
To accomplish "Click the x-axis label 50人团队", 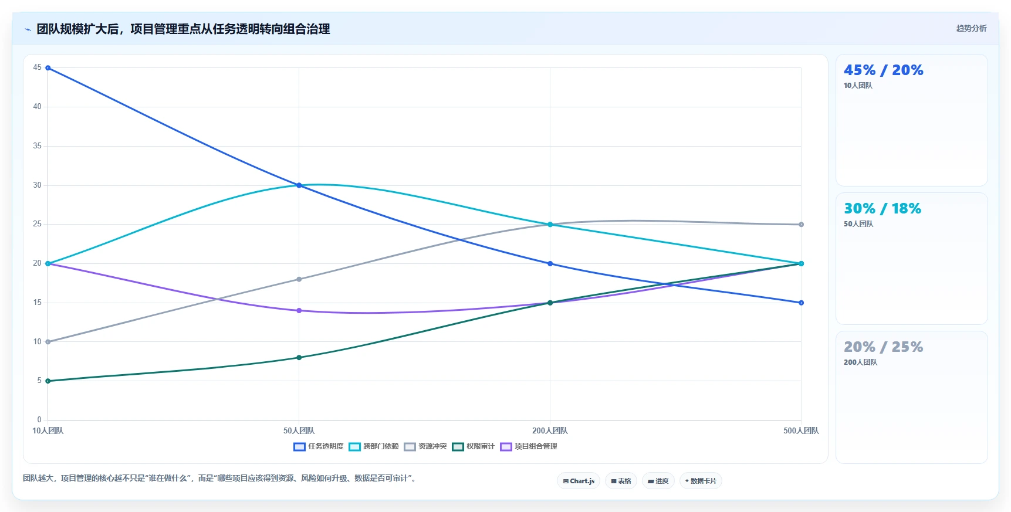I will click(299, 430).
